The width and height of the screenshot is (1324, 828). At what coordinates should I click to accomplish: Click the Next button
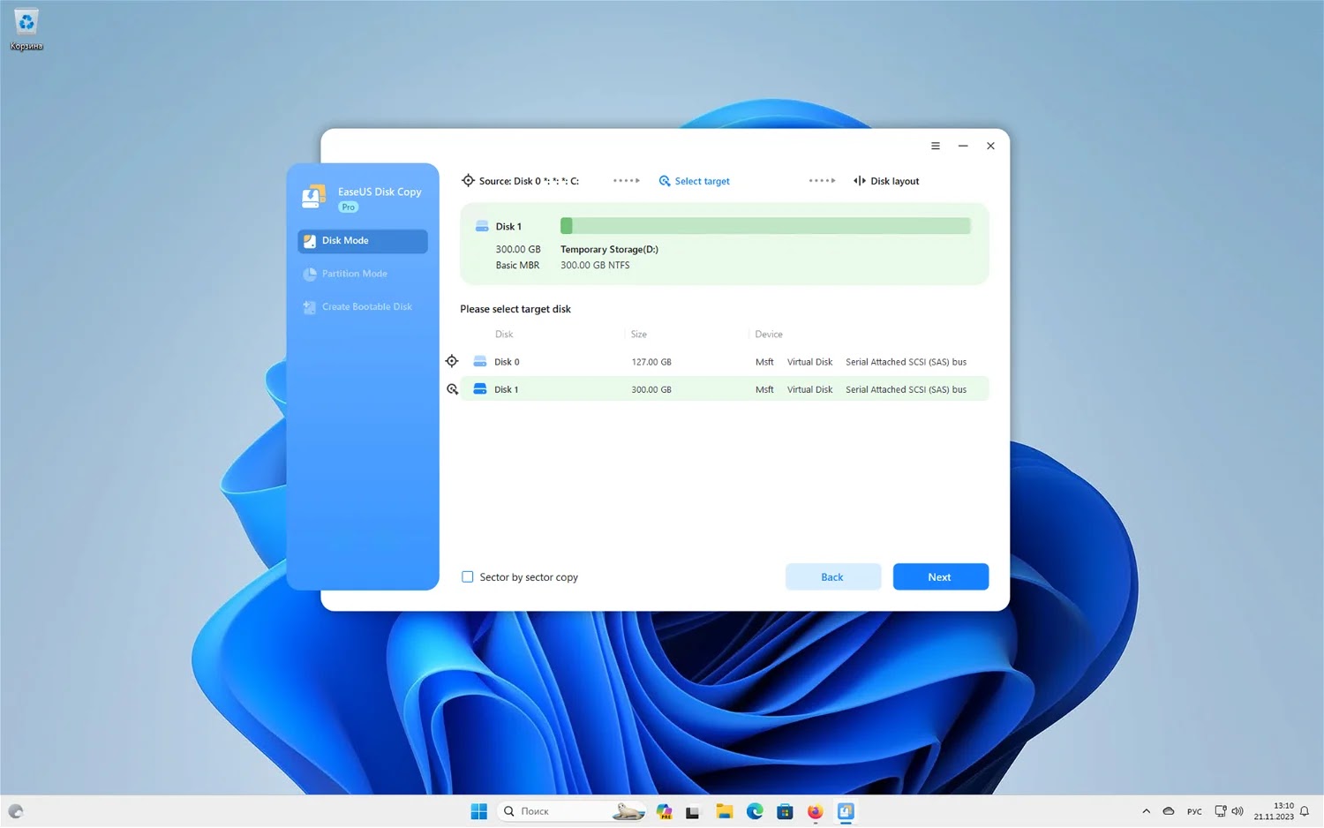(x=940, y=577)
